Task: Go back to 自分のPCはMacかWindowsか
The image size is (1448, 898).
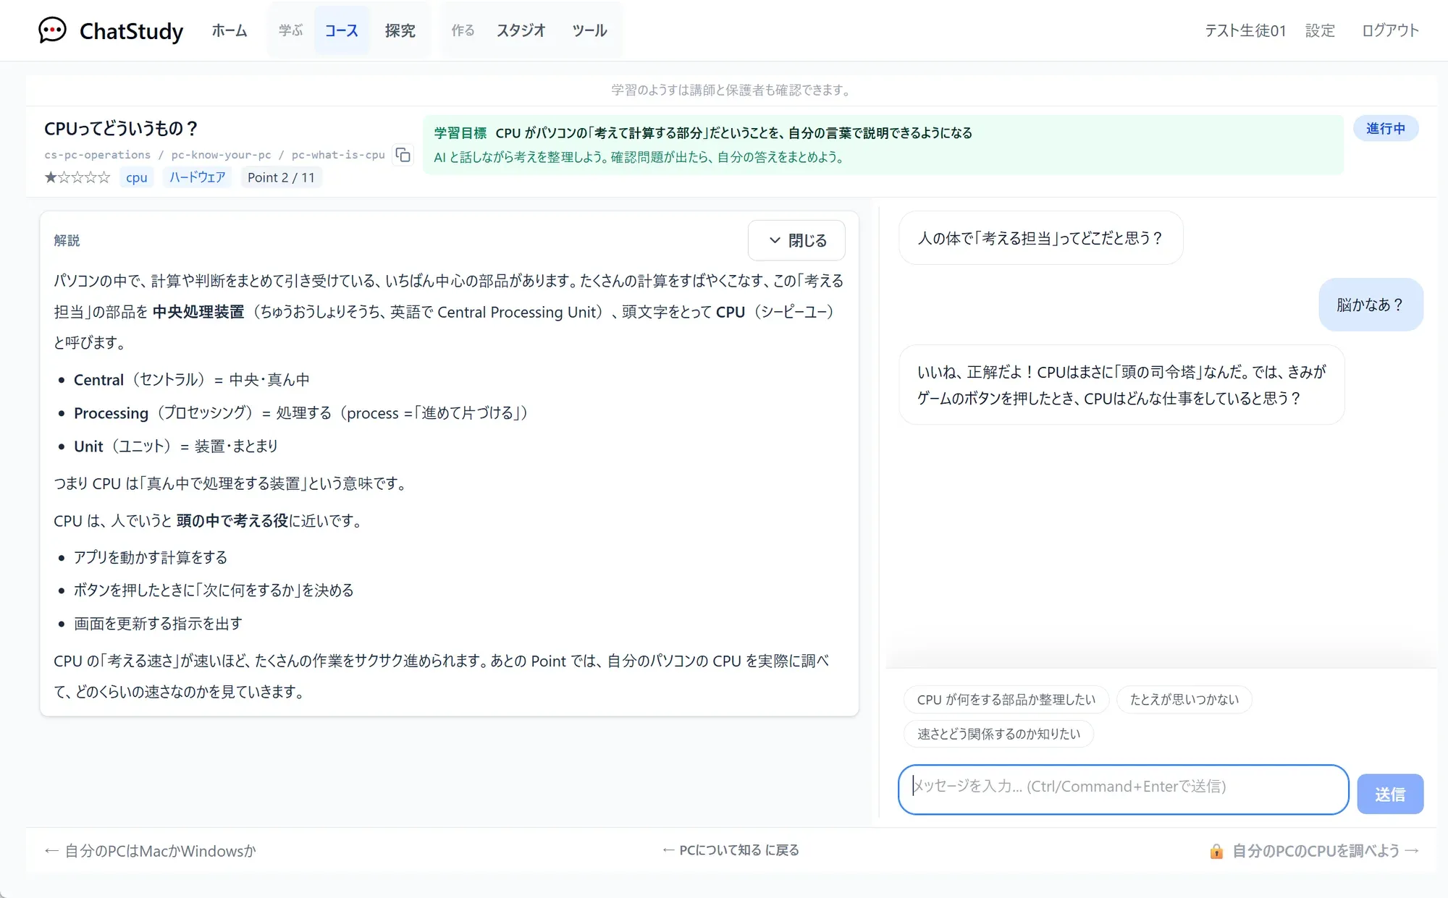Action: click(x=150, y=851)
